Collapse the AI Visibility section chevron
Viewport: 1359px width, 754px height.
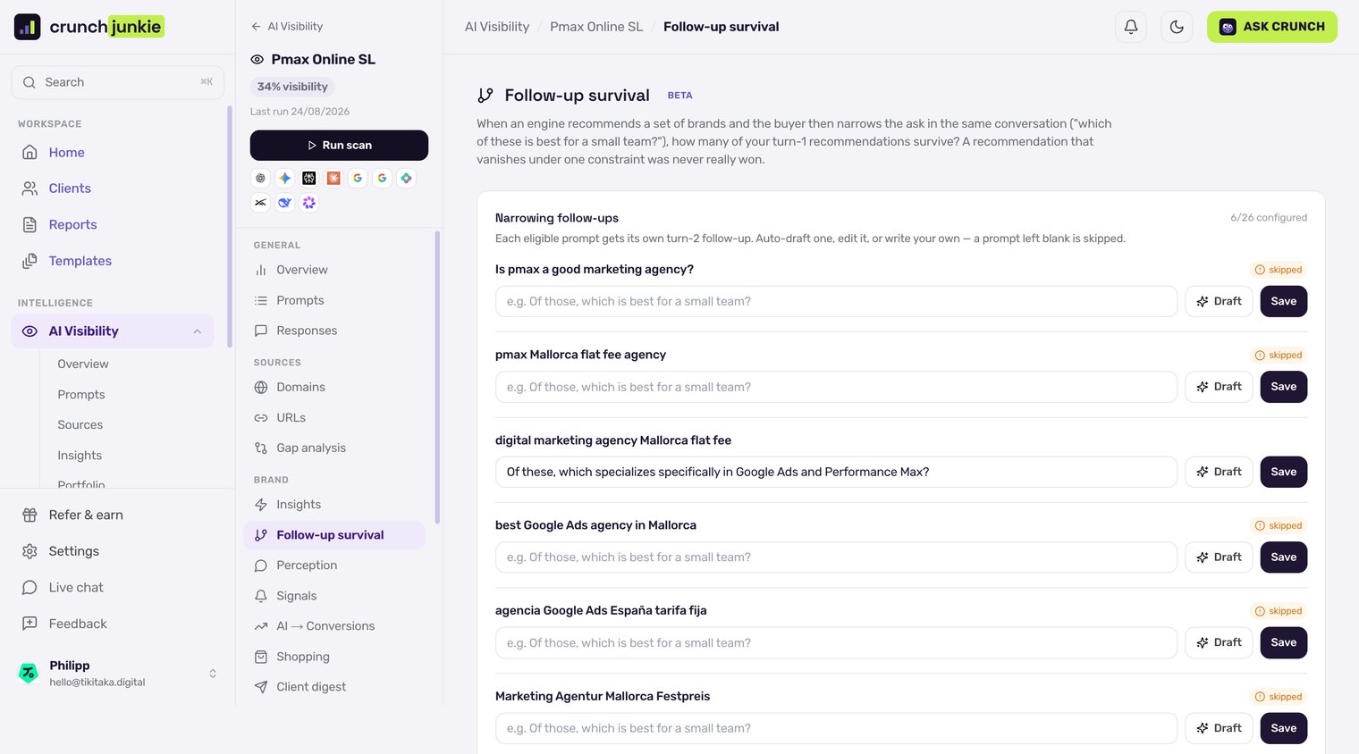point(197,331)
